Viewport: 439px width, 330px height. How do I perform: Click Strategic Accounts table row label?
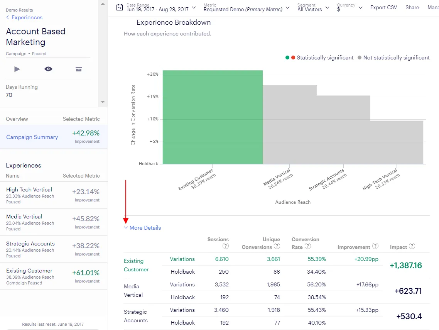(x=136, y=316)
